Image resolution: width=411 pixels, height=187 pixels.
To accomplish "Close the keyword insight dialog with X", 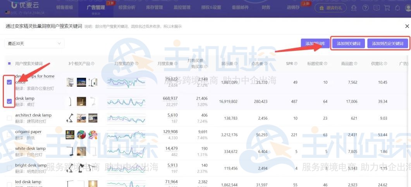I will tap(407, 26).
